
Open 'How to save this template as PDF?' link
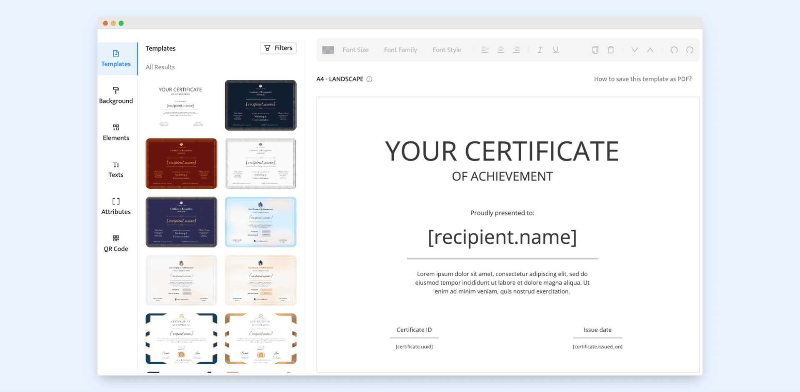pyautogui.click(x=642, y=79)
